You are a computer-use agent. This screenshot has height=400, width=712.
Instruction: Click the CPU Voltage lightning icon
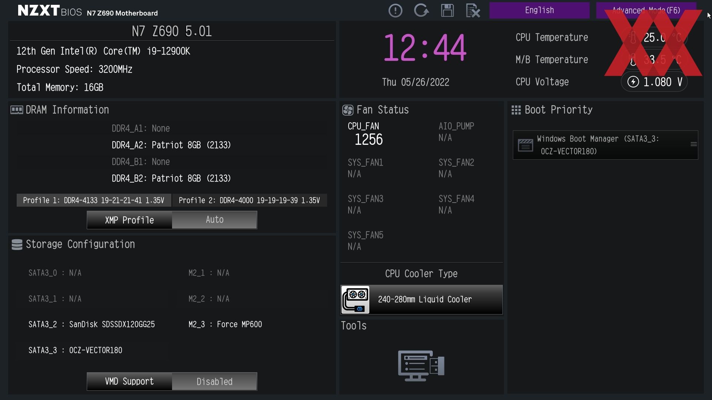click(633, 82)
